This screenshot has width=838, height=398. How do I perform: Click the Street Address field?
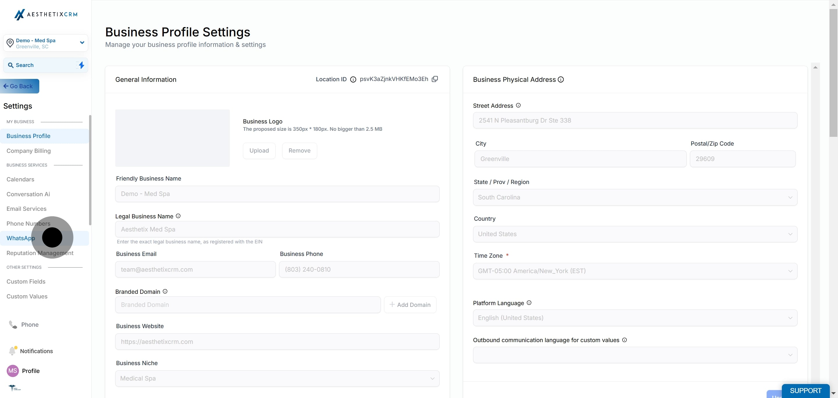pyautogui.click(x=635, y=121)
